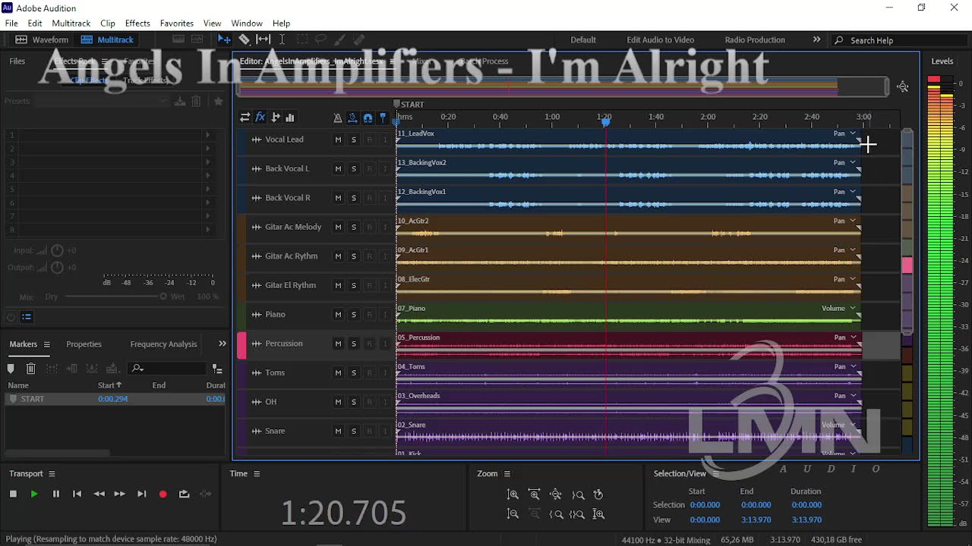
Task: Mute the Vocal Lead track
Action: pos(338,140)
